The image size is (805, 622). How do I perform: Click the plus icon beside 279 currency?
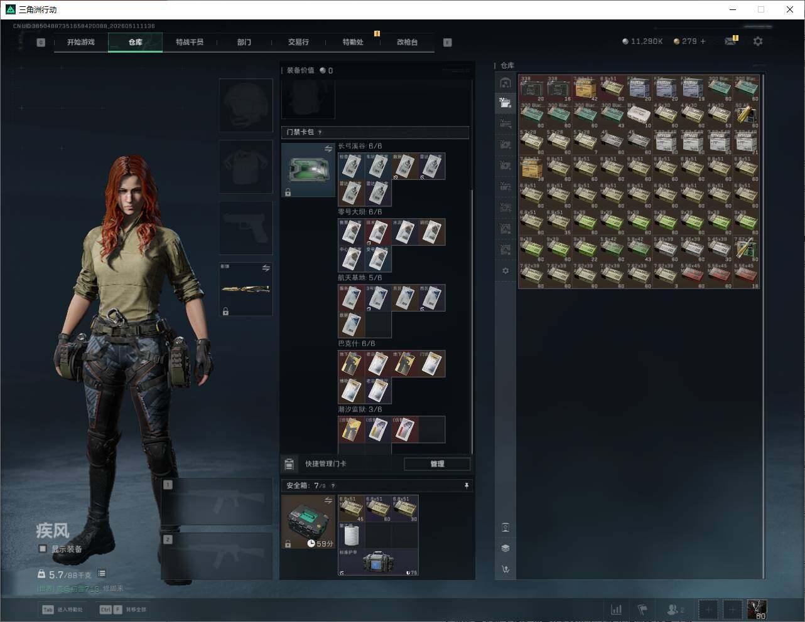click(703, 41)
